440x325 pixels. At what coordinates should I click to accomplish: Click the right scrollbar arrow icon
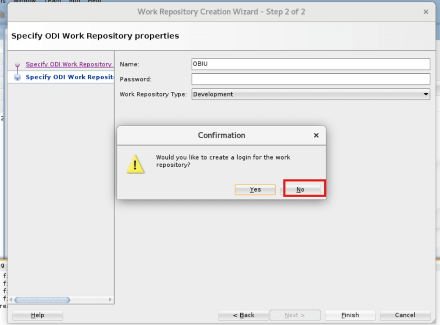[110, 300]
